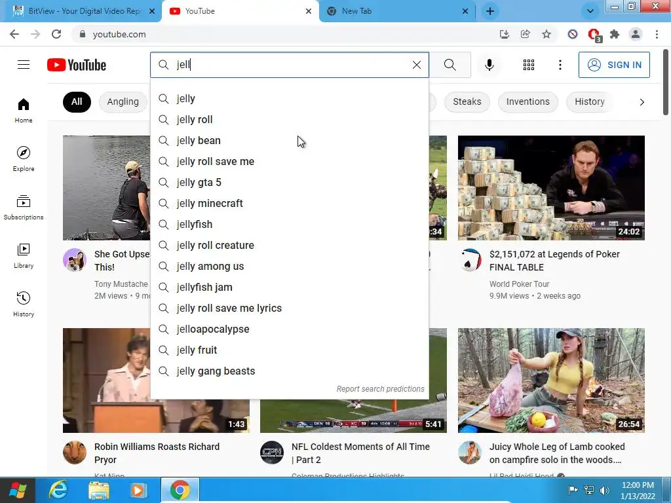Open File Explorer from the taskbar

[98, 490]
